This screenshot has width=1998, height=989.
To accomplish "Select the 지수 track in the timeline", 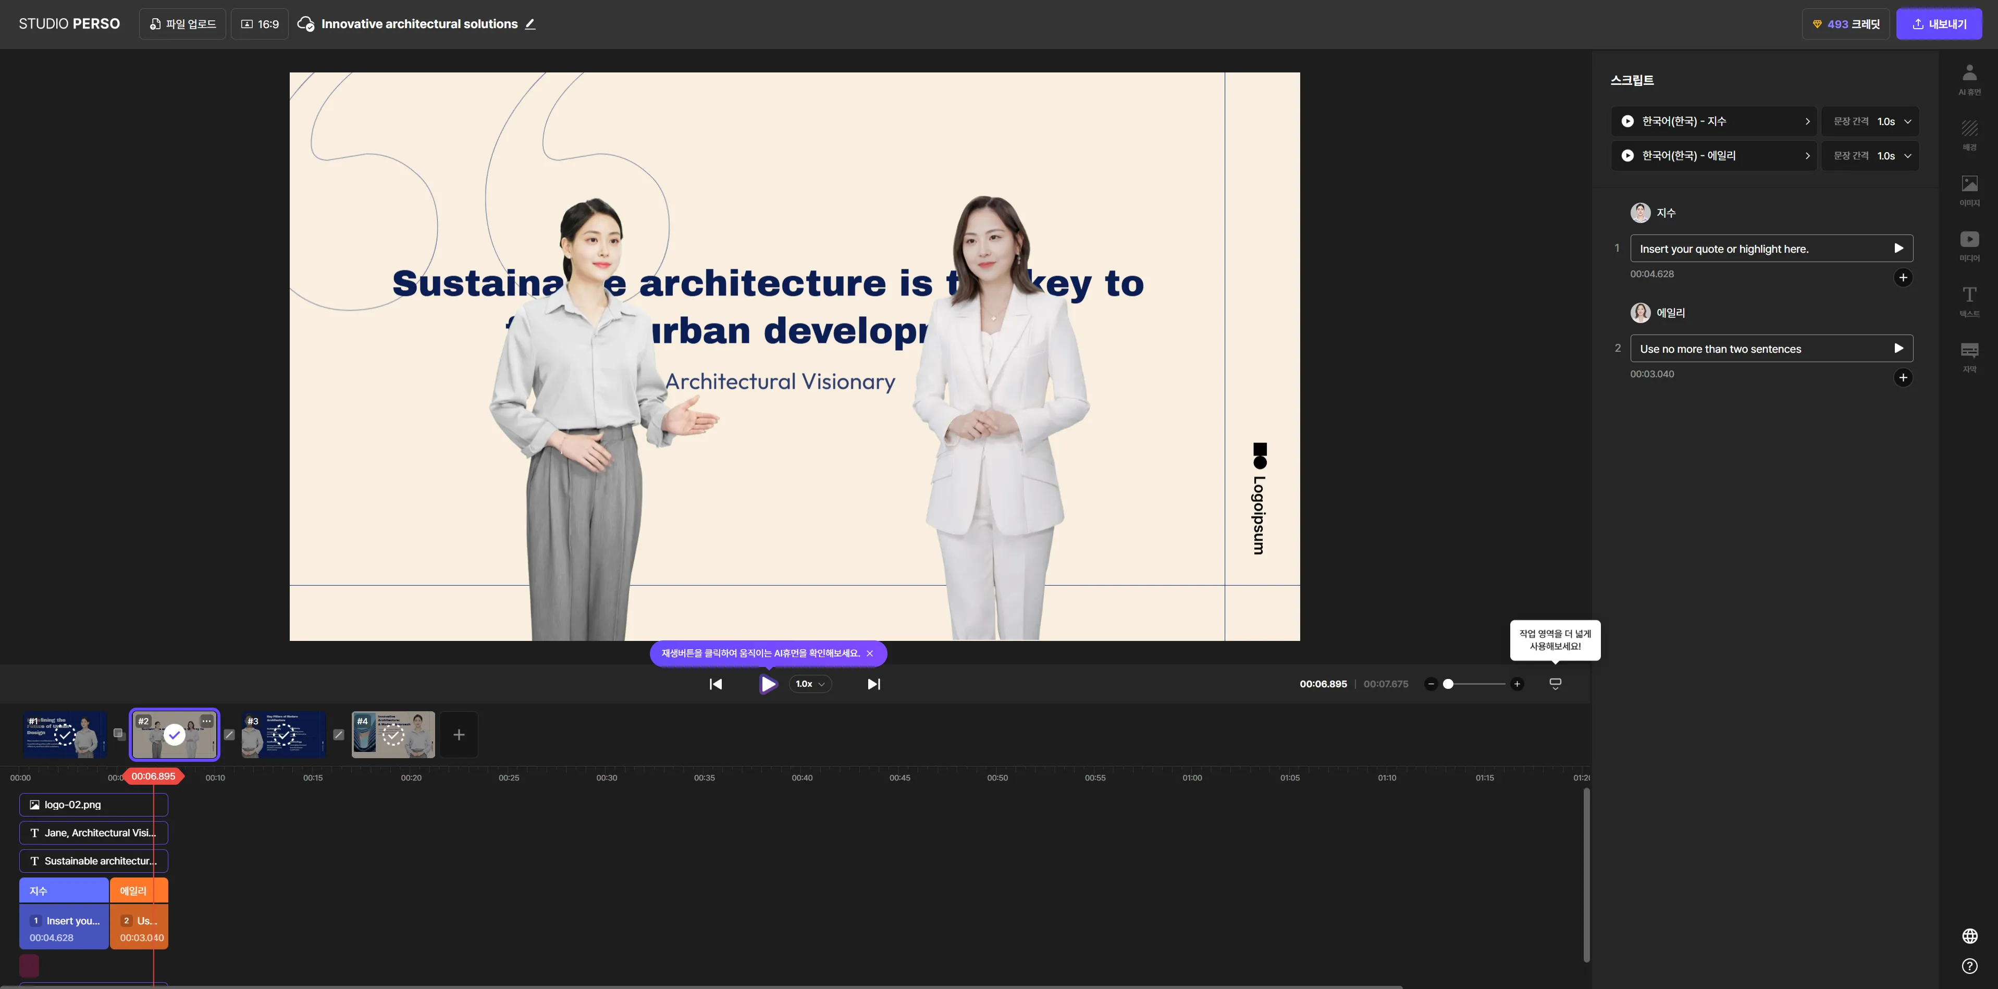I will coord(64,891).
